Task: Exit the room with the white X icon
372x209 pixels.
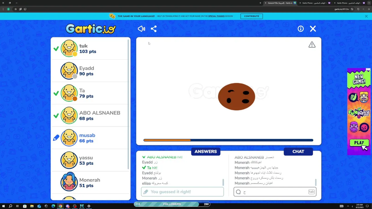Action: coord(313,29)
